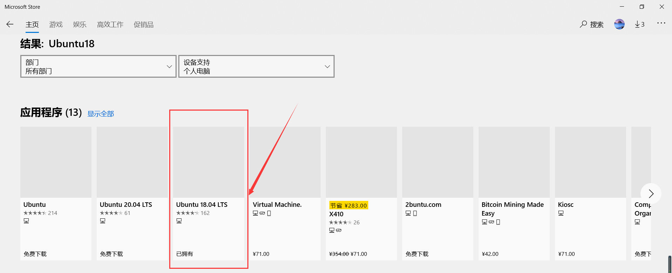Open the Ubuntu 18.04 LTS thumbnail
672x273 pixels.
(x=208, y=162)
